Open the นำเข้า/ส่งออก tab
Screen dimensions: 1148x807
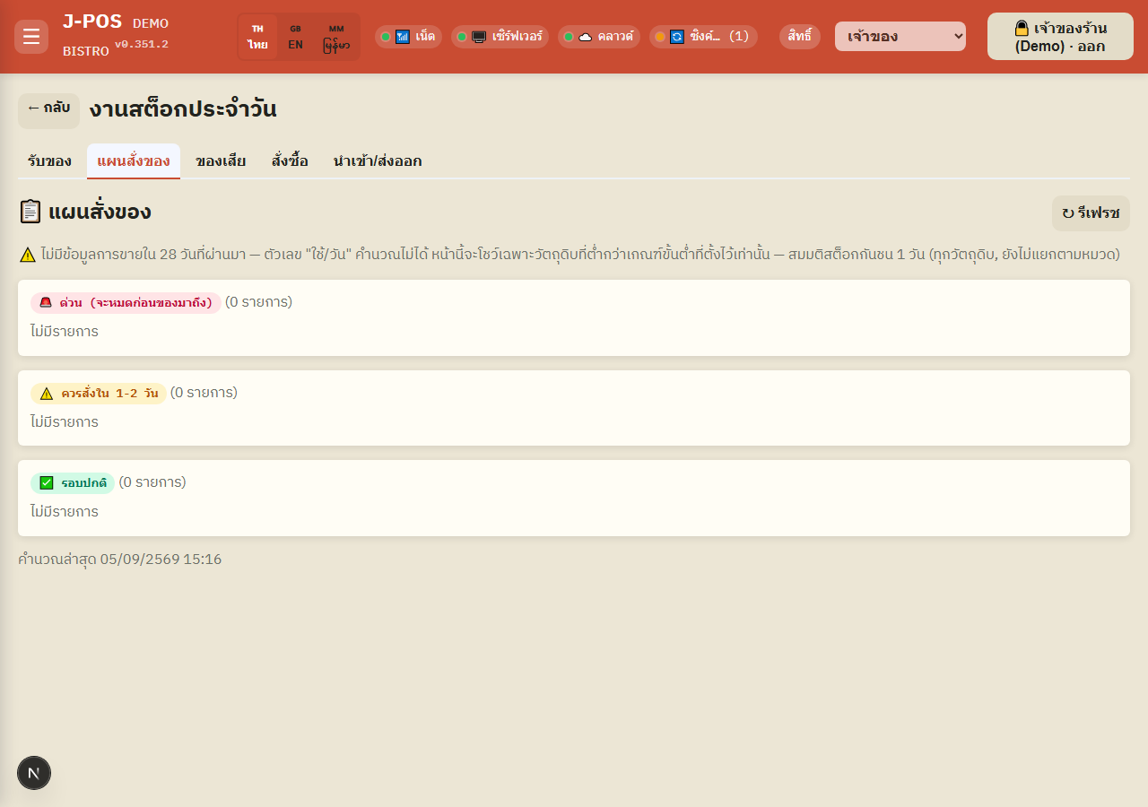[x=378, y=161]
